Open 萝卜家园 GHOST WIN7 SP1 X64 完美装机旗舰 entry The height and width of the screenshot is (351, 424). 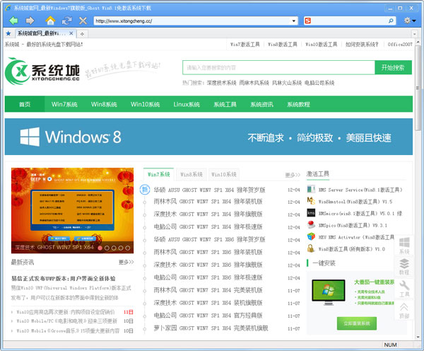pos(211,328)
